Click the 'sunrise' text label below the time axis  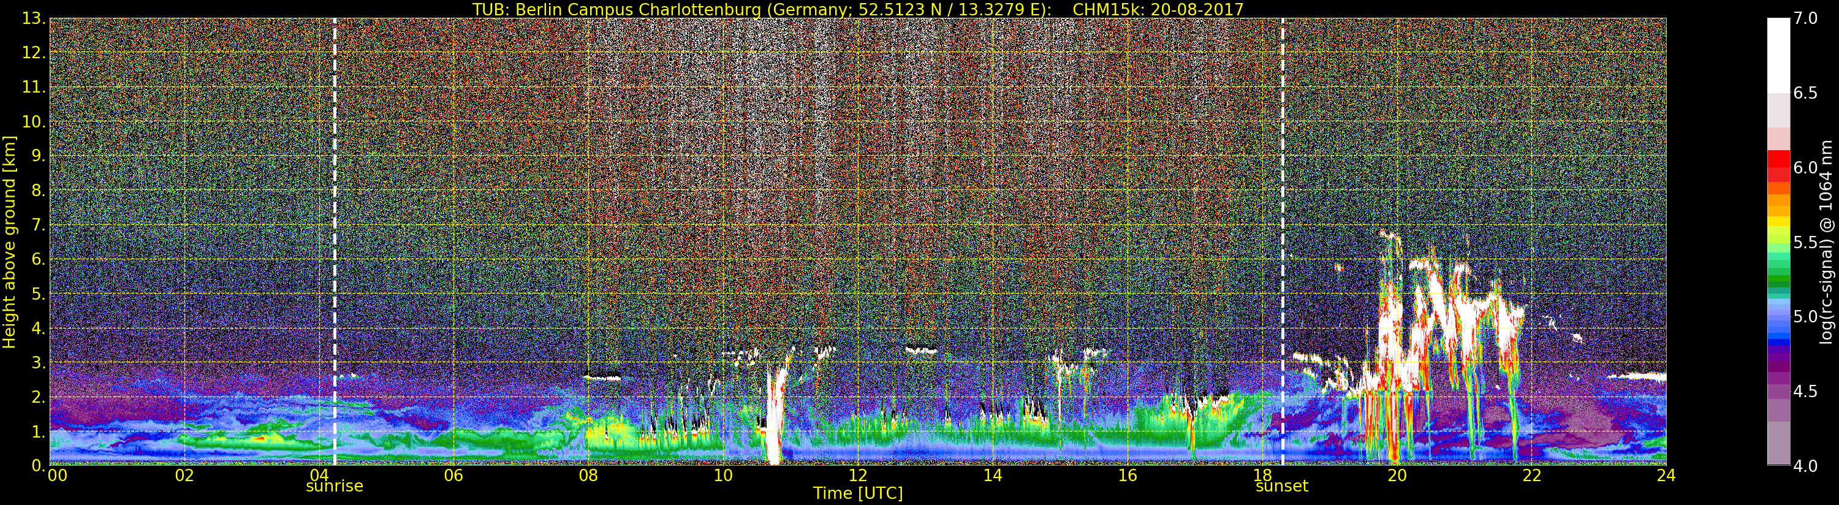point(334,487)
